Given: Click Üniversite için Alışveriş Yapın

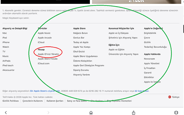Looking at the screenshot, I should [x=123, y=54].
